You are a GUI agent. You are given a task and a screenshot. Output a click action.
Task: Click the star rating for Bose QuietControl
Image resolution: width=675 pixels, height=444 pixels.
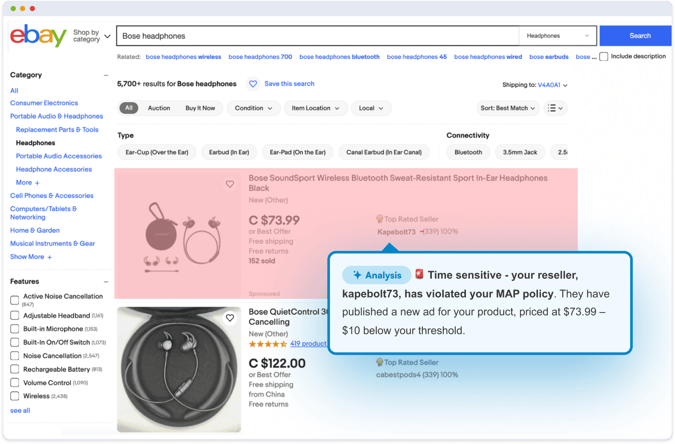click(268, 344)
